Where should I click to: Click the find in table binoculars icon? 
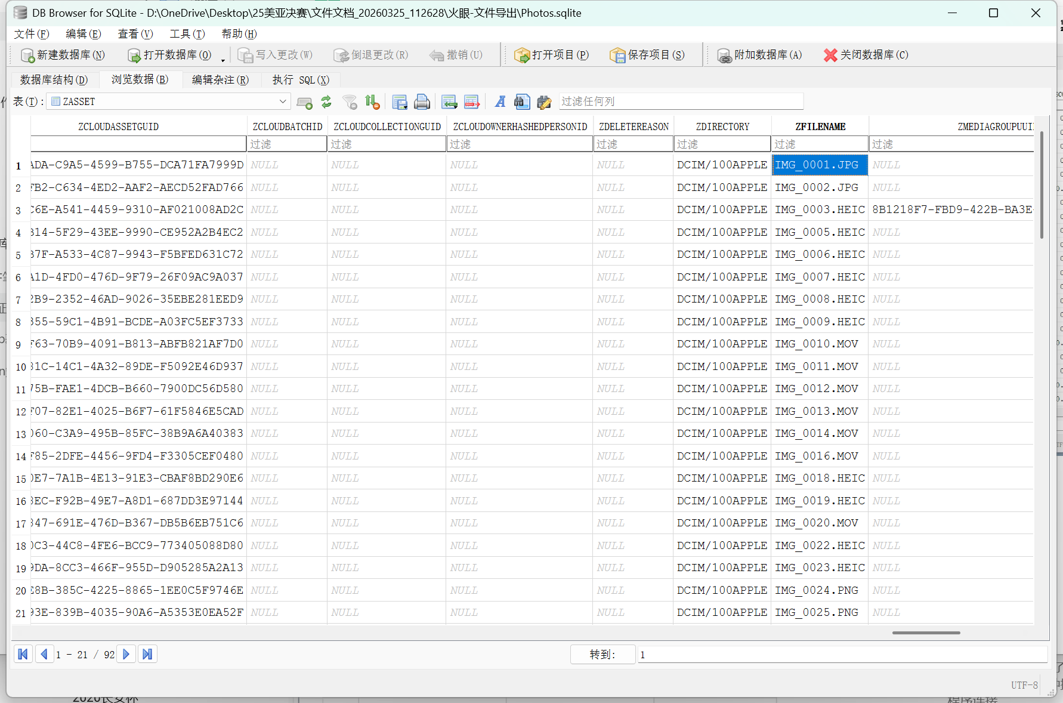522,102
